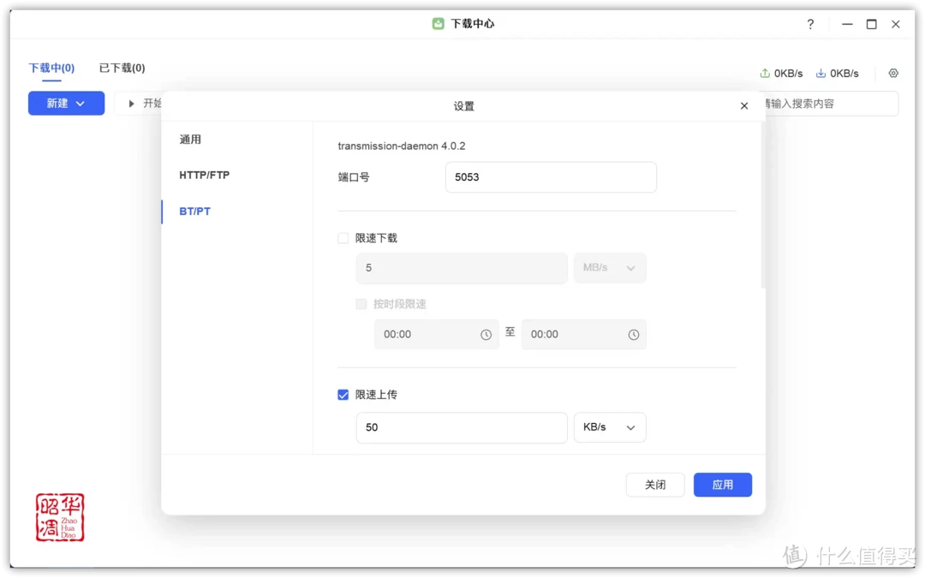Click the 关闭 close button in the dialog
925x578 pixels.
(654, 485)
